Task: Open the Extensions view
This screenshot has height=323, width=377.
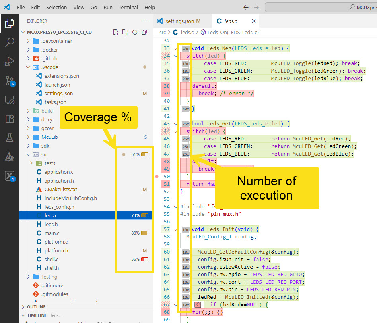Action: click(10, 119)
